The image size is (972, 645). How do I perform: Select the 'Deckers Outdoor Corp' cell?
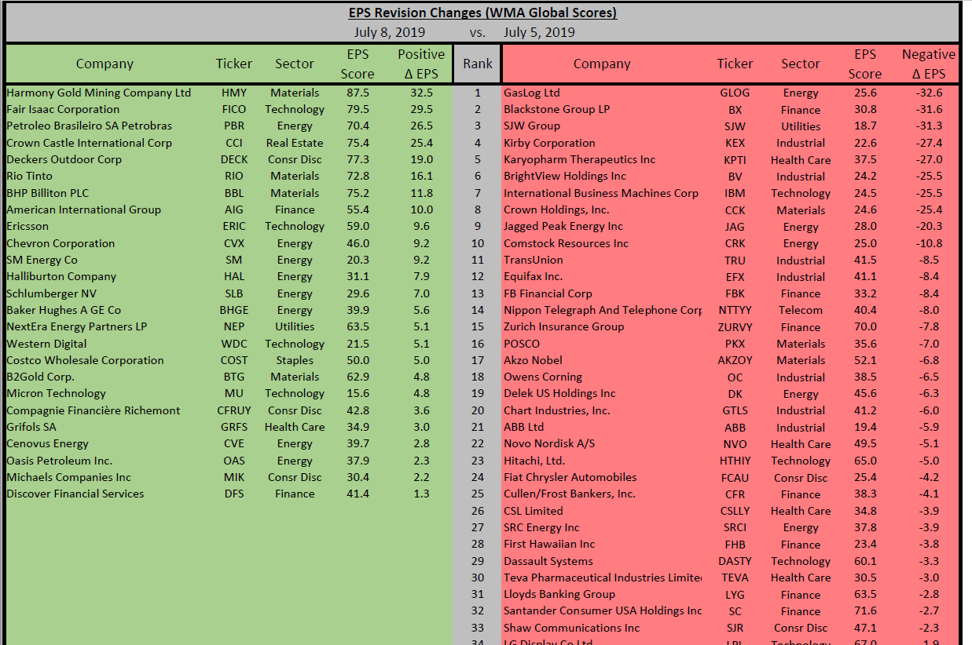coord(64,159)
